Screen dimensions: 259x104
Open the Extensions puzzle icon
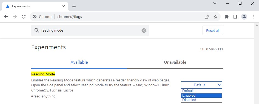coord(227,17)
